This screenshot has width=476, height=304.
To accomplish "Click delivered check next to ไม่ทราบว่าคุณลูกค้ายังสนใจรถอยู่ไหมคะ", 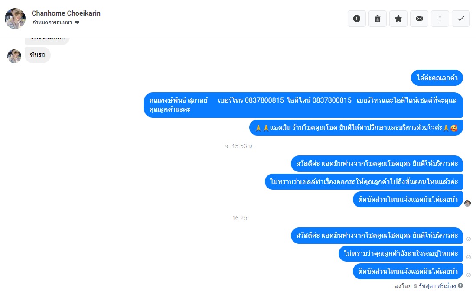I will click(469, 257).
